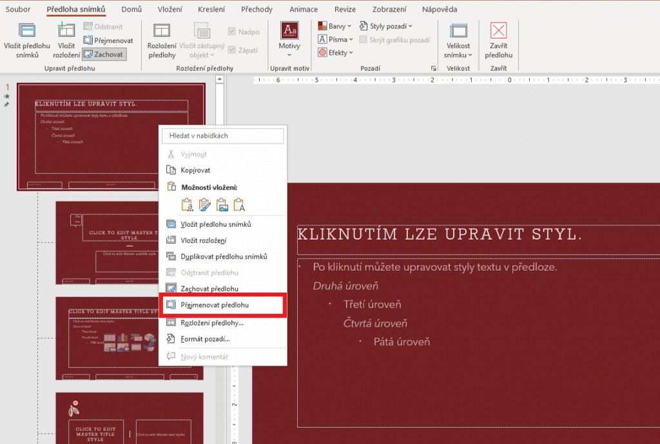Click Přejmenovat in the ribbon
Image resolution: width=660 pixels, height=444 pixels.
[108, 41]
